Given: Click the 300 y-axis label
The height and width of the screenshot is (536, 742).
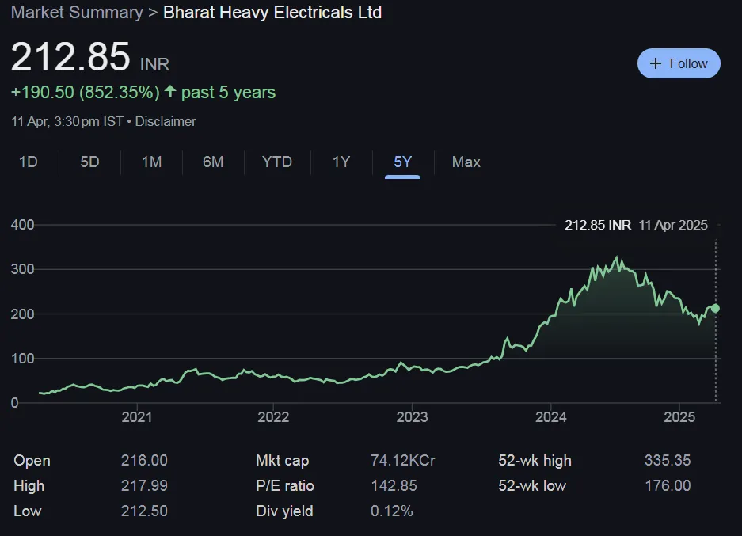Looking at the screenshot, I should (x=23, y=269).
